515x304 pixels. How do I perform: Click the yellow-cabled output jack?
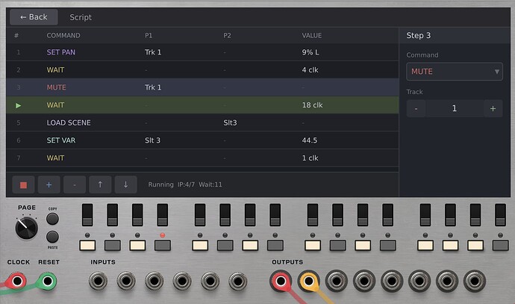pos(308,281)
